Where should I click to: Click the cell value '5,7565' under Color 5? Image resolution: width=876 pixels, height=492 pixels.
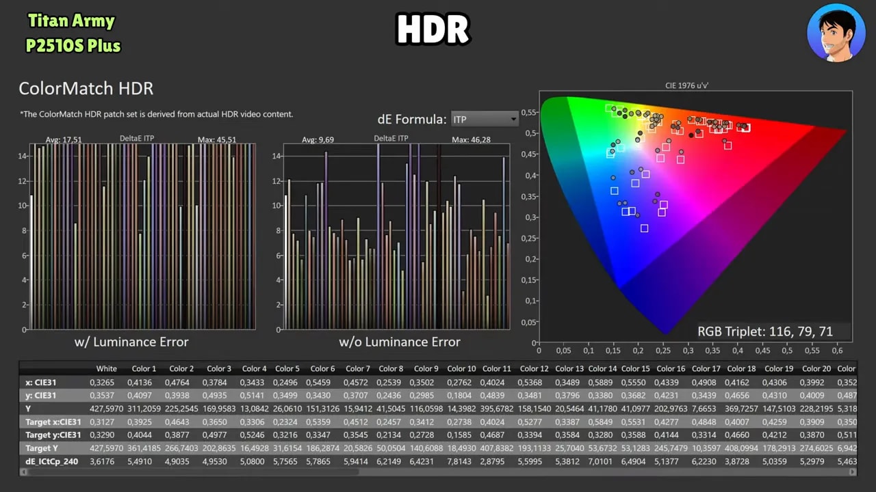[286, 461]
